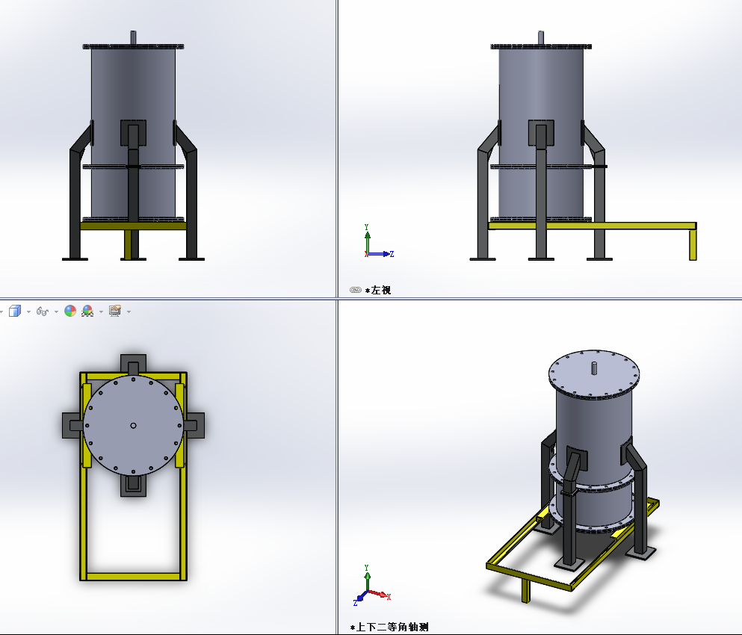Click the view link icon beside *左視
Viewport: 742px width, 635px height.
tap(356, 290)
